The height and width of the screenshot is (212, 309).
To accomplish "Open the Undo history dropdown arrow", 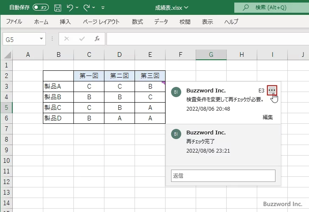I will [x=77, y=8].
